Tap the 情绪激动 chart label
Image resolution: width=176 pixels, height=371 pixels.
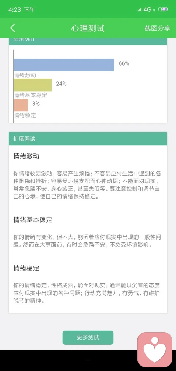click(x=25, y=75)
